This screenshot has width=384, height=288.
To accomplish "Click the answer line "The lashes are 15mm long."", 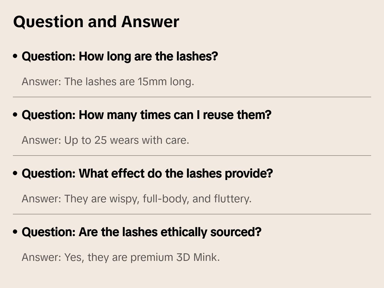I will pos(108,82).
